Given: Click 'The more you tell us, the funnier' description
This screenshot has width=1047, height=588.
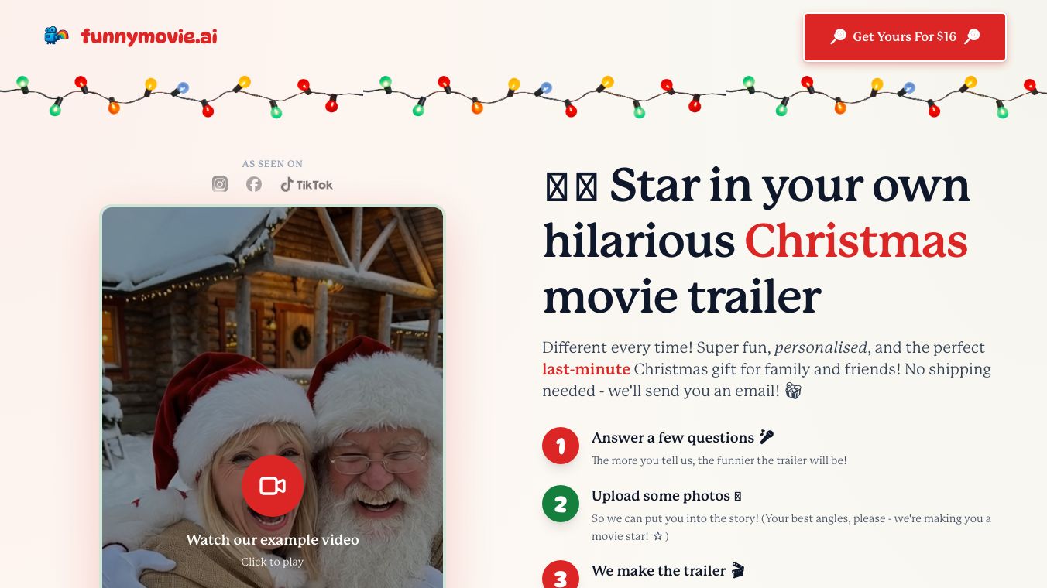Looking at the screenshot, I should pyautogui.click(x=719, y=460).
